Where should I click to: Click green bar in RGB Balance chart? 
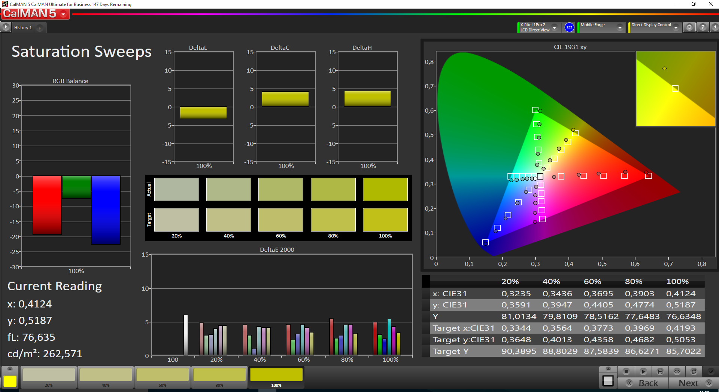coord(76,187)
